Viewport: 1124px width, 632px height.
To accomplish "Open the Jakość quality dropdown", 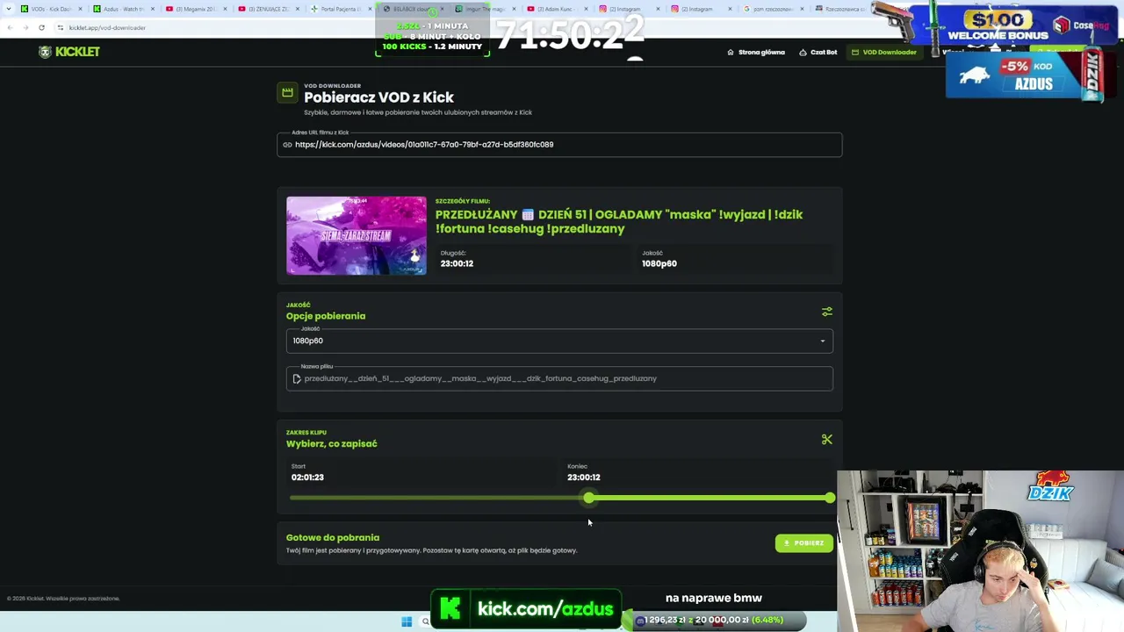I will [x=559, y=341].
